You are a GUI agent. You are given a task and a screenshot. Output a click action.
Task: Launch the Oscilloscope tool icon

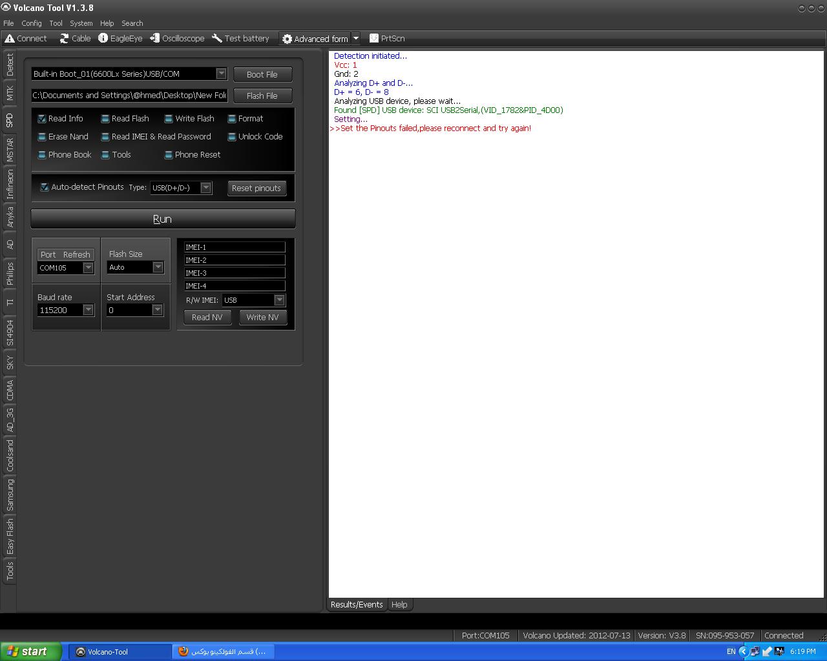[x=154, y=39]
